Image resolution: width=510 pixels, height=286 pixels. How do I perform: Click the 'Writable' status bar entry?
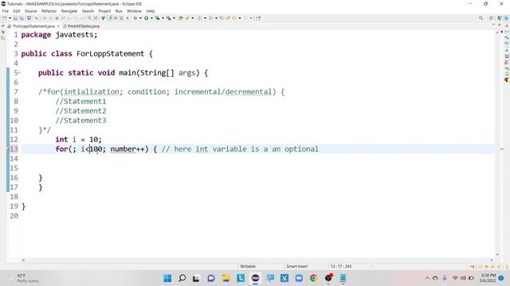[248, 266]
